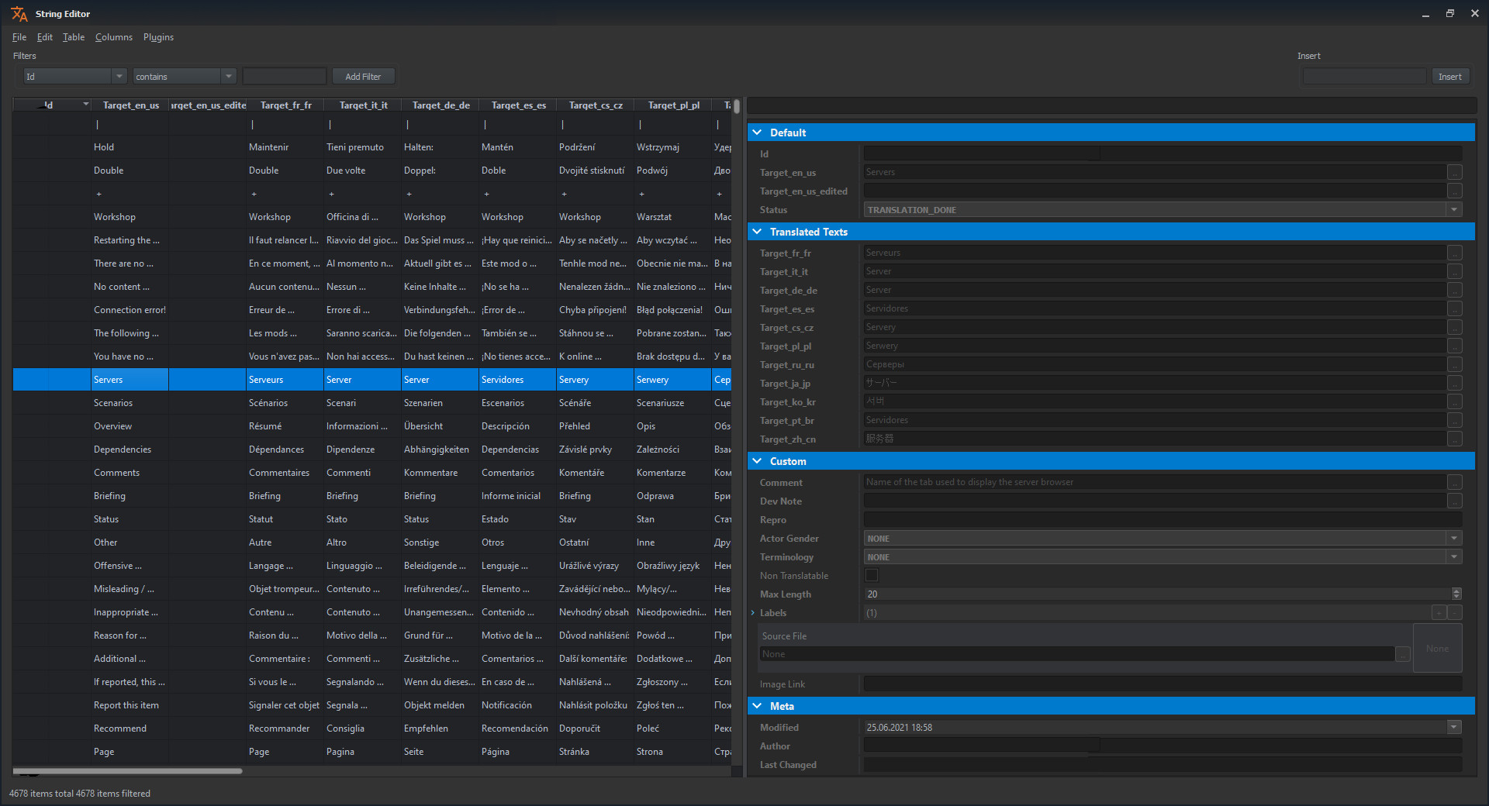Click the ellipsis icon next to Target_ja_jp

click(1454, 383)
